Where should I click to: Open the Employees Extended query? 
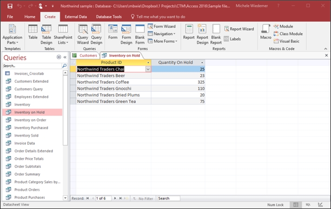[32, 97]
